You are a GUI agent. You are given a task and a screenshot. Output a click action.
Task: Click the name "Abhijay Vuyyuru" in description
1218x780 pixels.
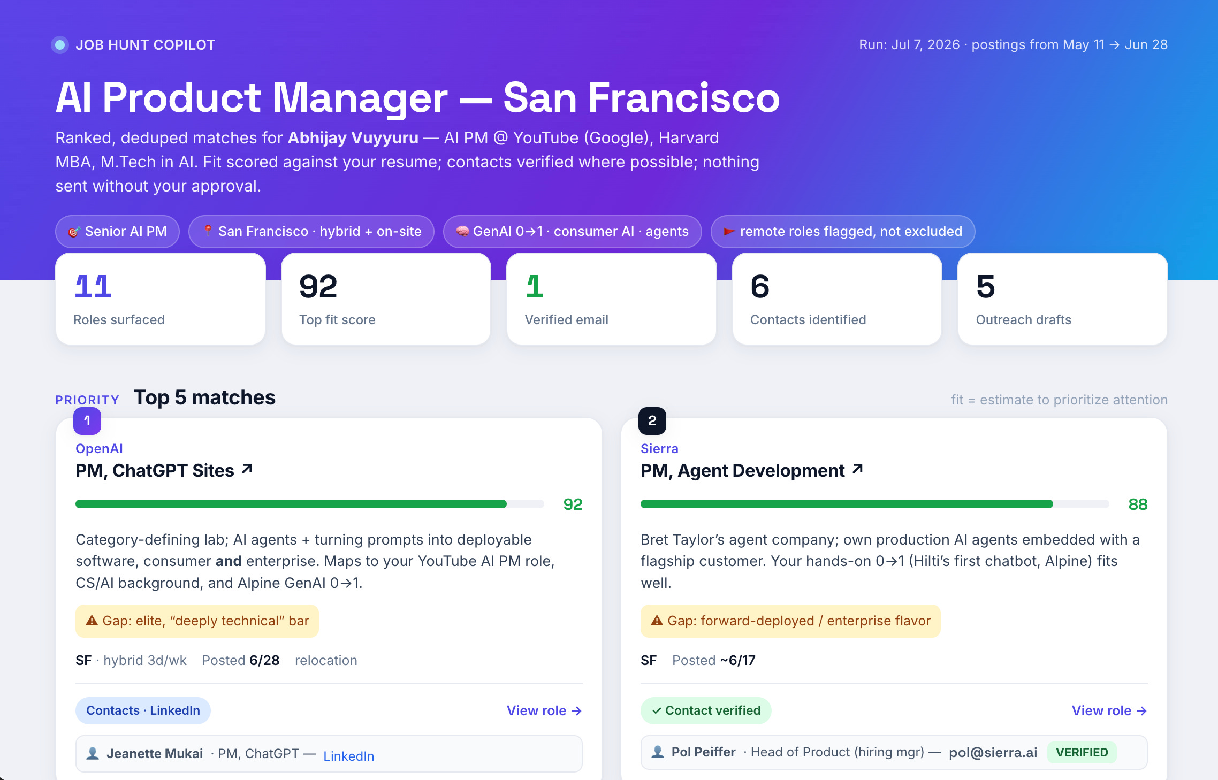pos(353,137)
